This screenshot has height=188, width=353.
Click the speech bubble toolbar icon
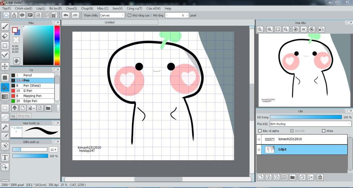pos(22,15)
